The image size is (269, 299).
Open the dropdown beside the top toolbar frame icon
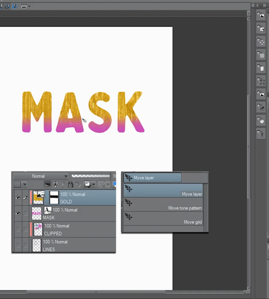point(30,6)
